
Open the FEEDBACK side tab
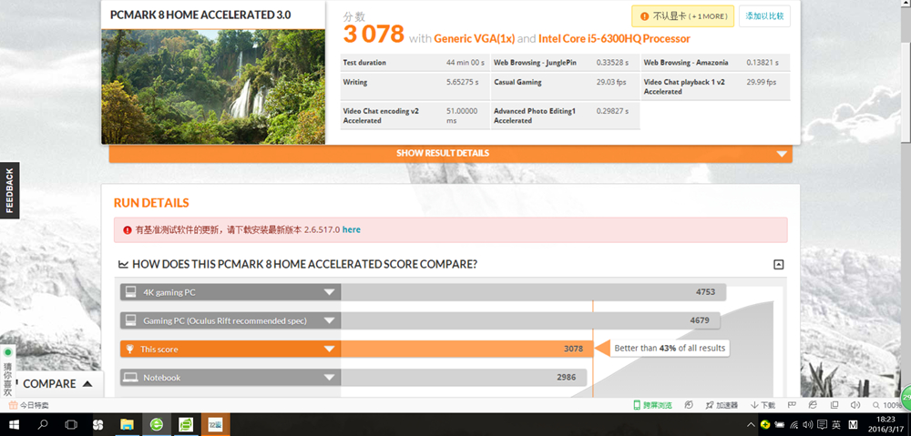[9, 190]
